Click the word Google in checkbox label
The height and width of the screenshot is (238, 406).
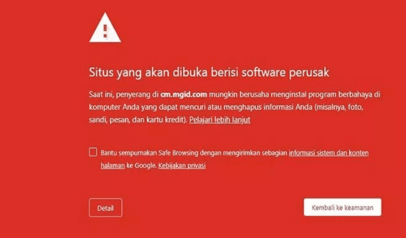coord(146,166)
